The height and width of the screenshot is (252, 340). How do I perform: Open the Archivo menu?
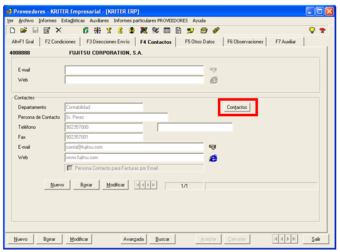click(26, 21)
